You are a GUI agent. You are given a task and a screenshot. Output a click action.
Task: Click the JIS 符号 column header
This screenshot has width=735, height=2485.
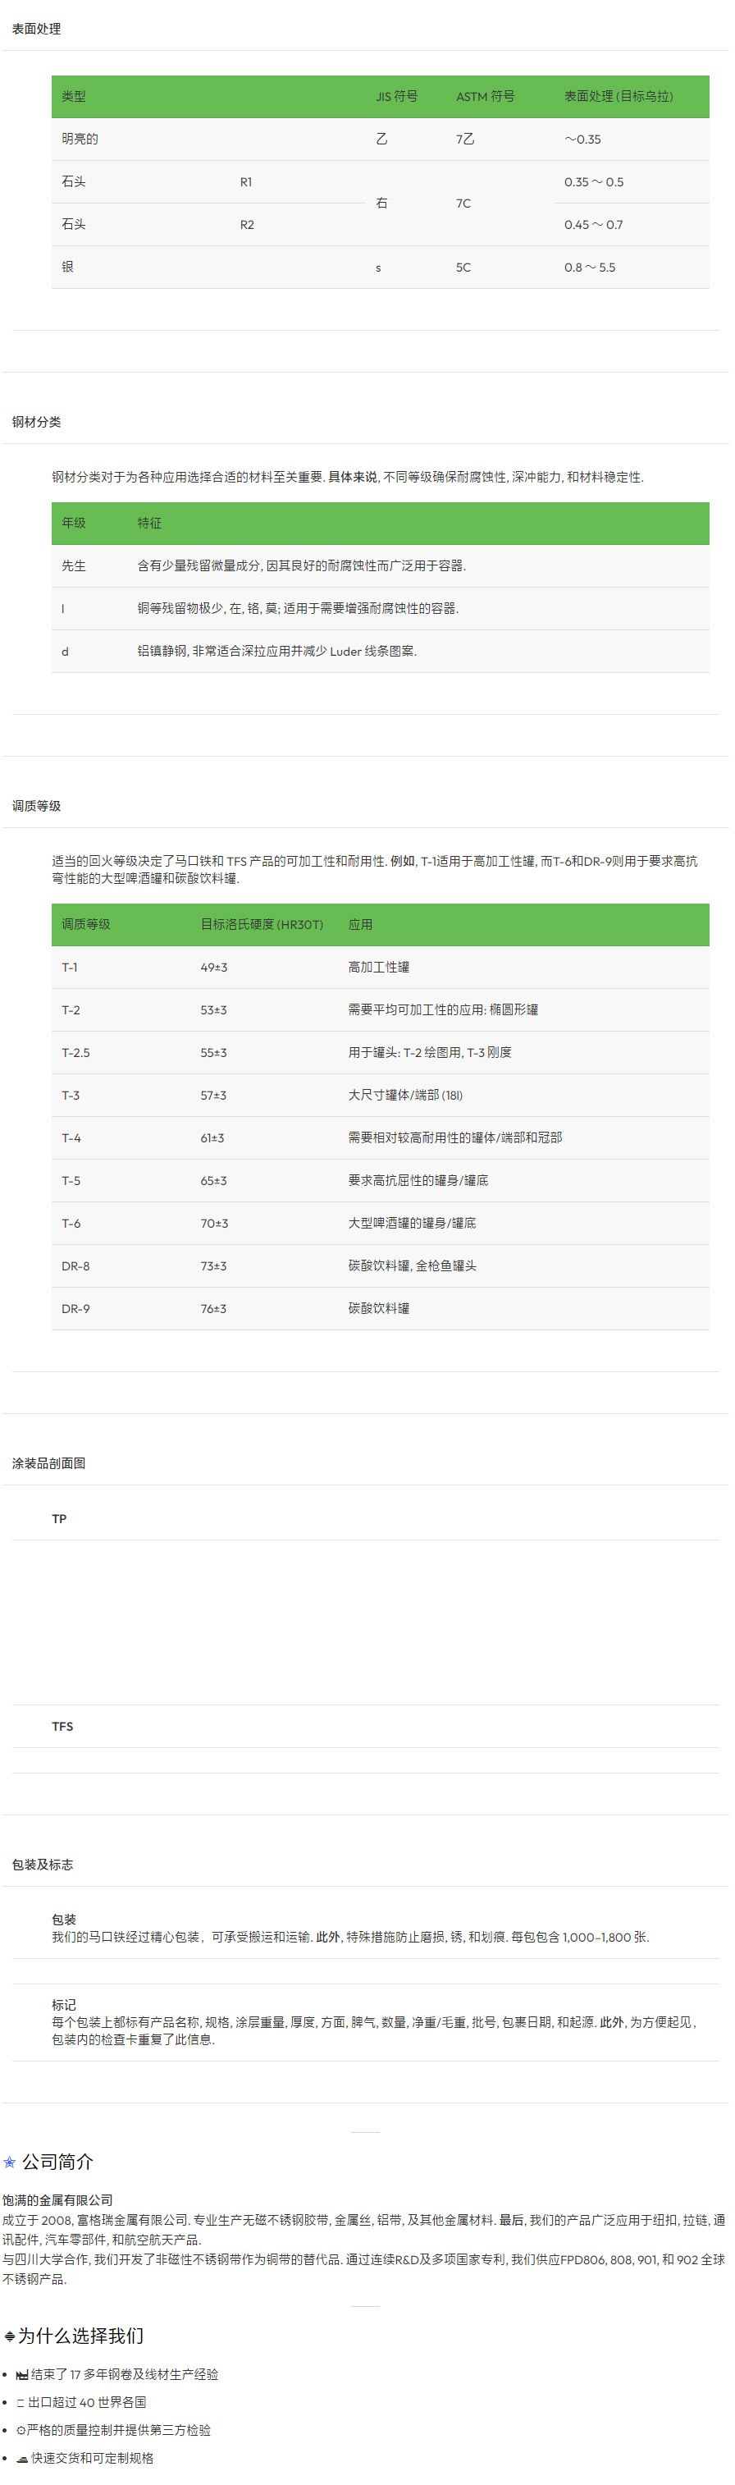[396, 97]
